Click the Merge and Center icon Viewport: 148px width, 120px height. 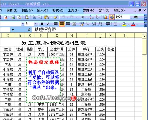(x=74, y=24)
